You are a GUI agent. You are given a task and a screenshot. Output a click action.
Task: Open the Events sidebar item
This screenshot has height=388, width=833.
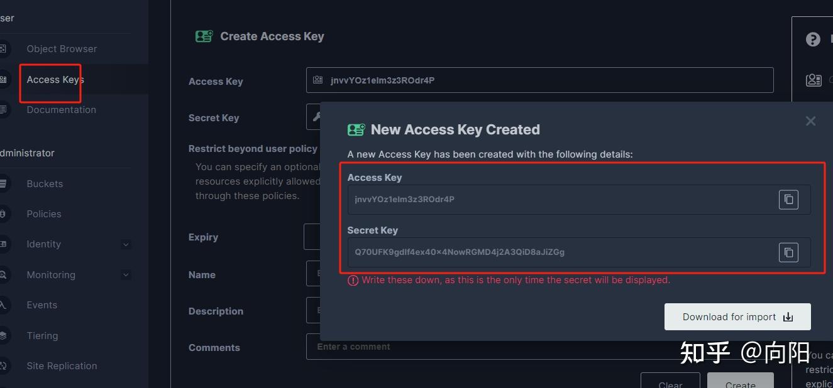(41, 305)
